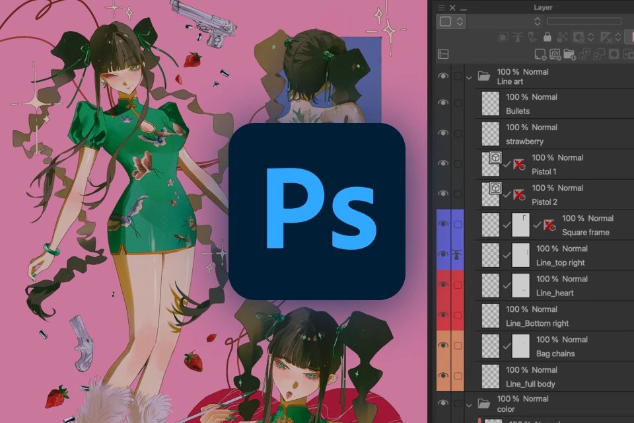Click the crossed-out ruler icon on Pistol 1
Viewport: 634px width, 423px height.
pos(519,165)
